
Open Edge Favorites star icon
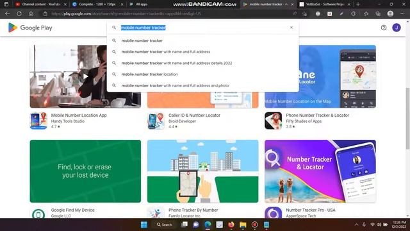point(366,13)
